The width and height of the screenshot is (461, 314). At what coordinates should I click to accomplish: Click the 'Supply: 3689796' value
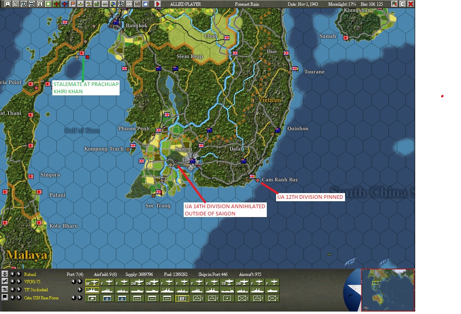139,274
